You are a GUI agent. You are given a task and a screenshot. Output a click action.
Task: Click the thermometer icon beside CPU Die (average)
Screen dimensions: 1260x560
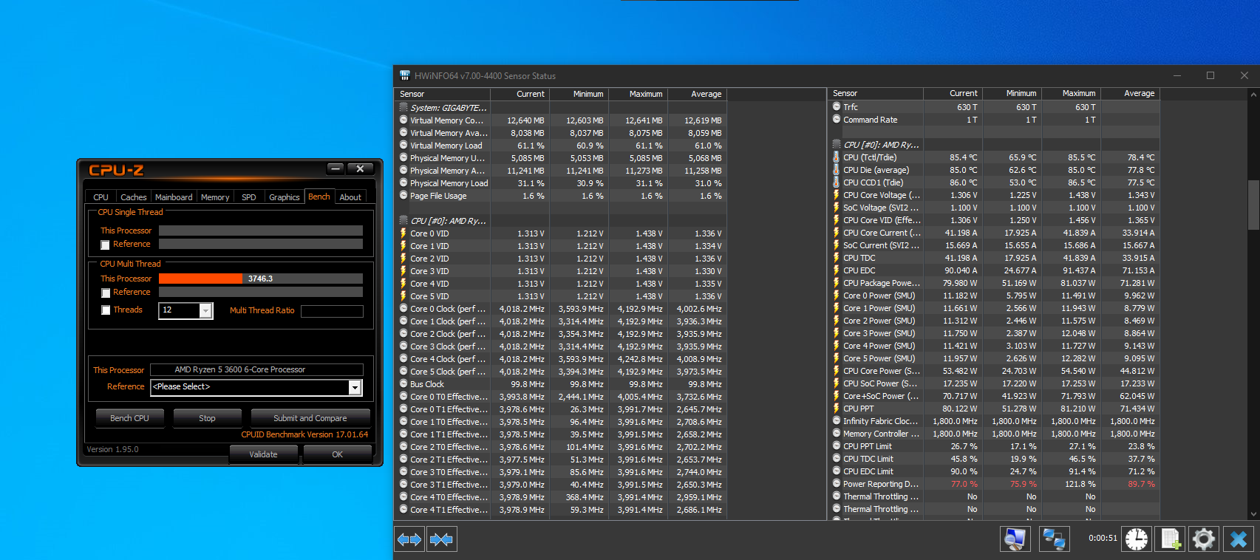pos(837,170)
